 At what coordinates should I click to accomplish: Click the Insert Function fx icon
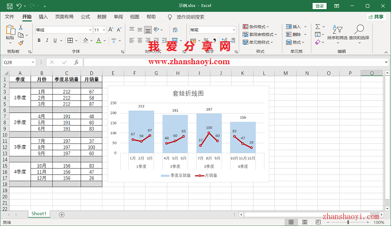click(76, 63)
